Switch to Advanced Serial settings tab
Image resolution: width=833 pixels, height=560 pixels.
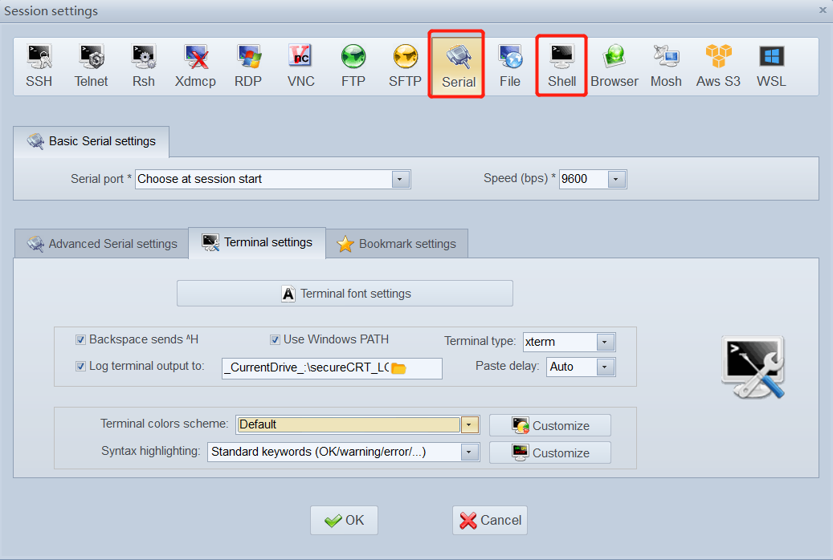point(102,244)
